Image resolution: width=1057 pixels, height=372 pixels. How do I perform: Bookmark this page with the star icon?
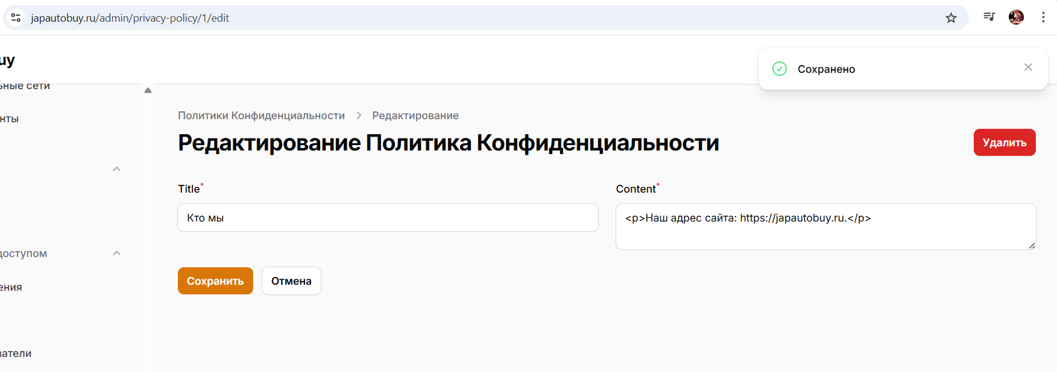(951, 18)
